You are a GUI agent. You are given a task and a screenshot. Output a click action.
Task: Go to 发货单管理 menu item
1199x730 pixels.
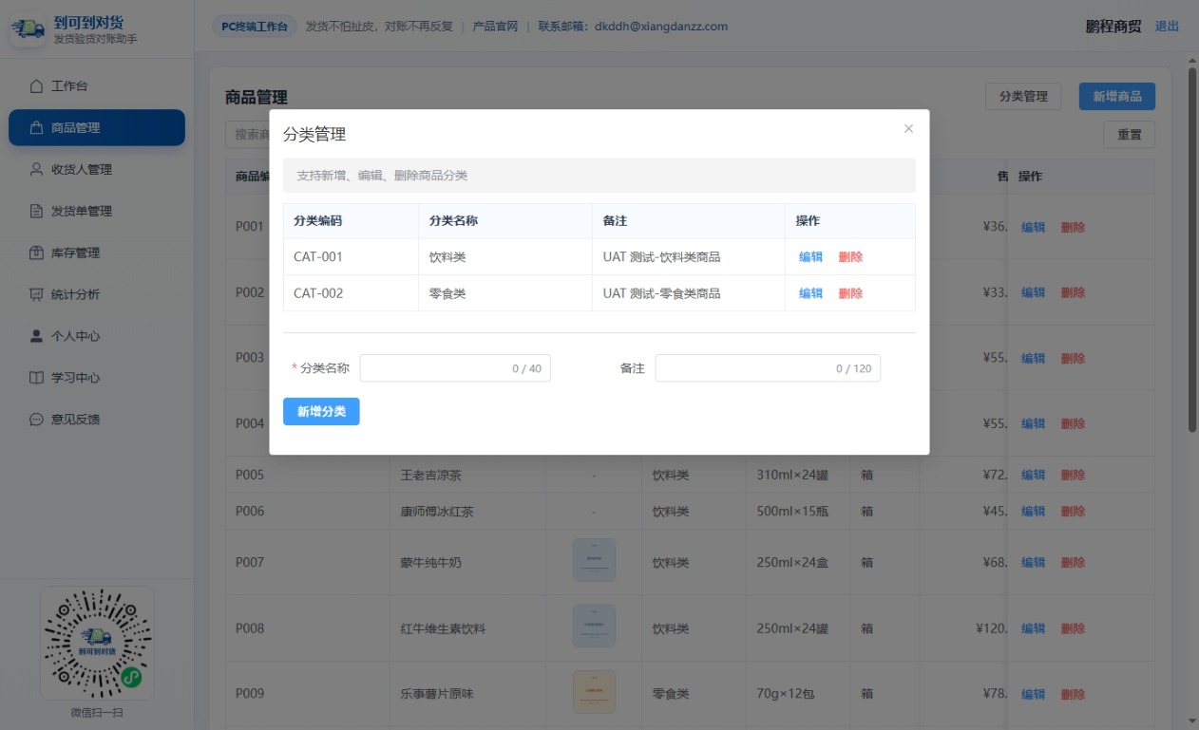point(97,212)
